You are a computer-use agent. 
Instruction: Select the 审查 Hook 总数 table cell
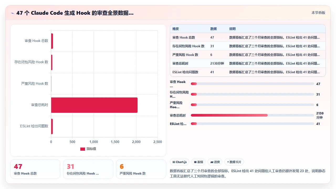[x=184, y=38]
